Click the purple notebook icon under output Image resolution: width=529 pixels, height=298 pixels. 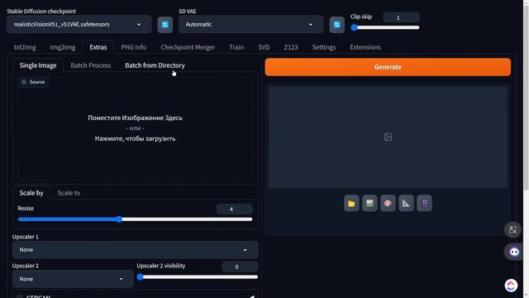pyautogui.click(x=424, y=204)
